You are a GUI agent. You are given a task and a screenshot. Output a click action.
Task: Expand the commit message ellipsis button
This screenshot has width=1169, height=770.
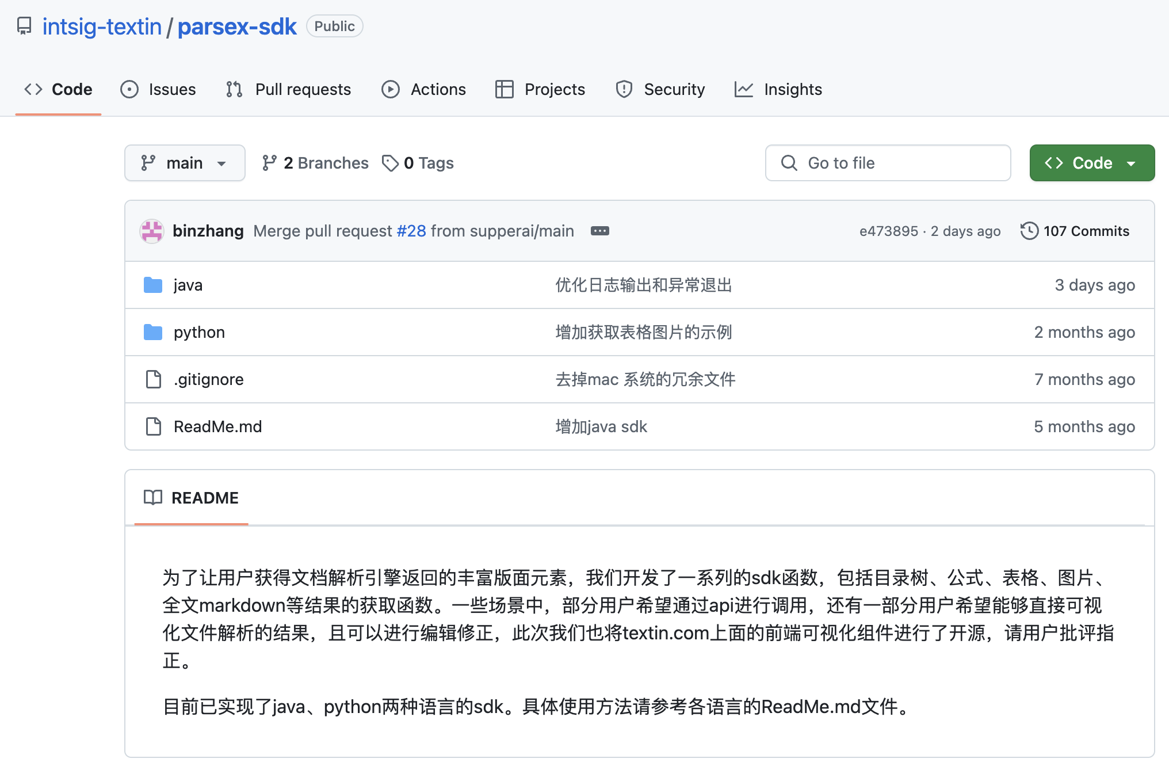click(600, 231)
